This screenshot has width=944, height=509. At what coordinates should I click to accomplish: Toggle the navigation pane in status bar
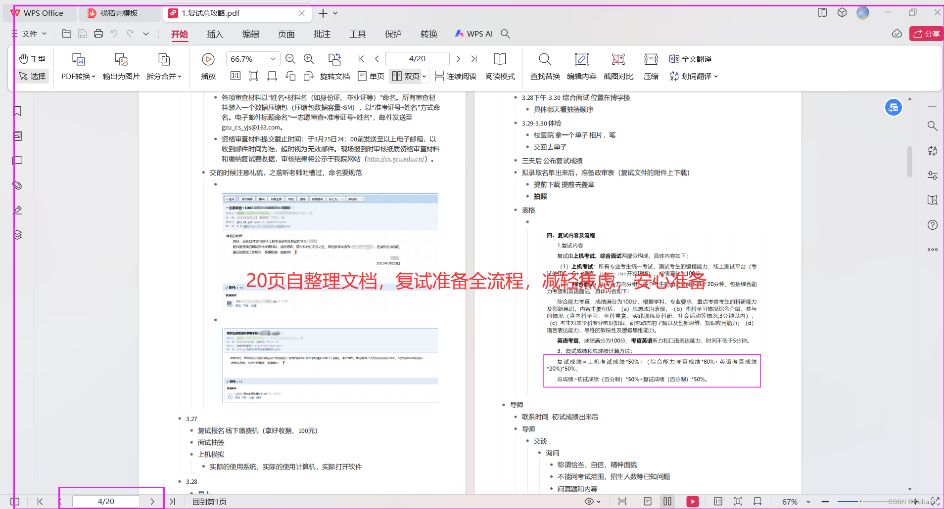click(x=15, y=501)
